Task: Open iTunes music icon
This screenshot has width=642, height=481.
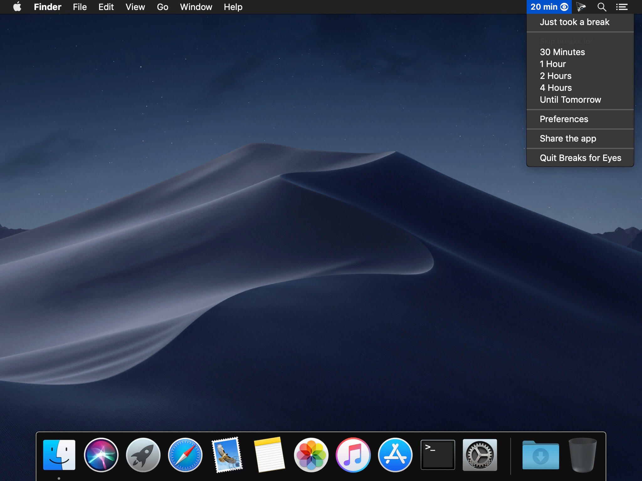Action: [353, 455]
